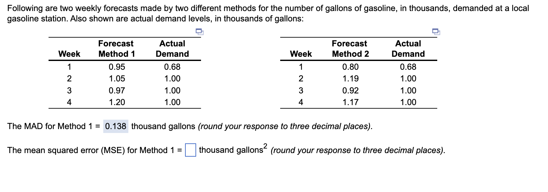The width and height of the screenshot is (548, 192).
Task: Click the value 0.80 in Method 2 table
Action: pos(350,66)
